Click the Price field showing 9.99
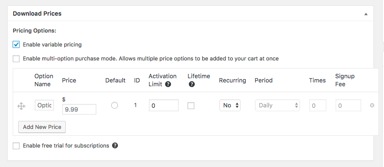Viewport: 384px width, 167px height. pyautogui.click(x=79, y=110)
